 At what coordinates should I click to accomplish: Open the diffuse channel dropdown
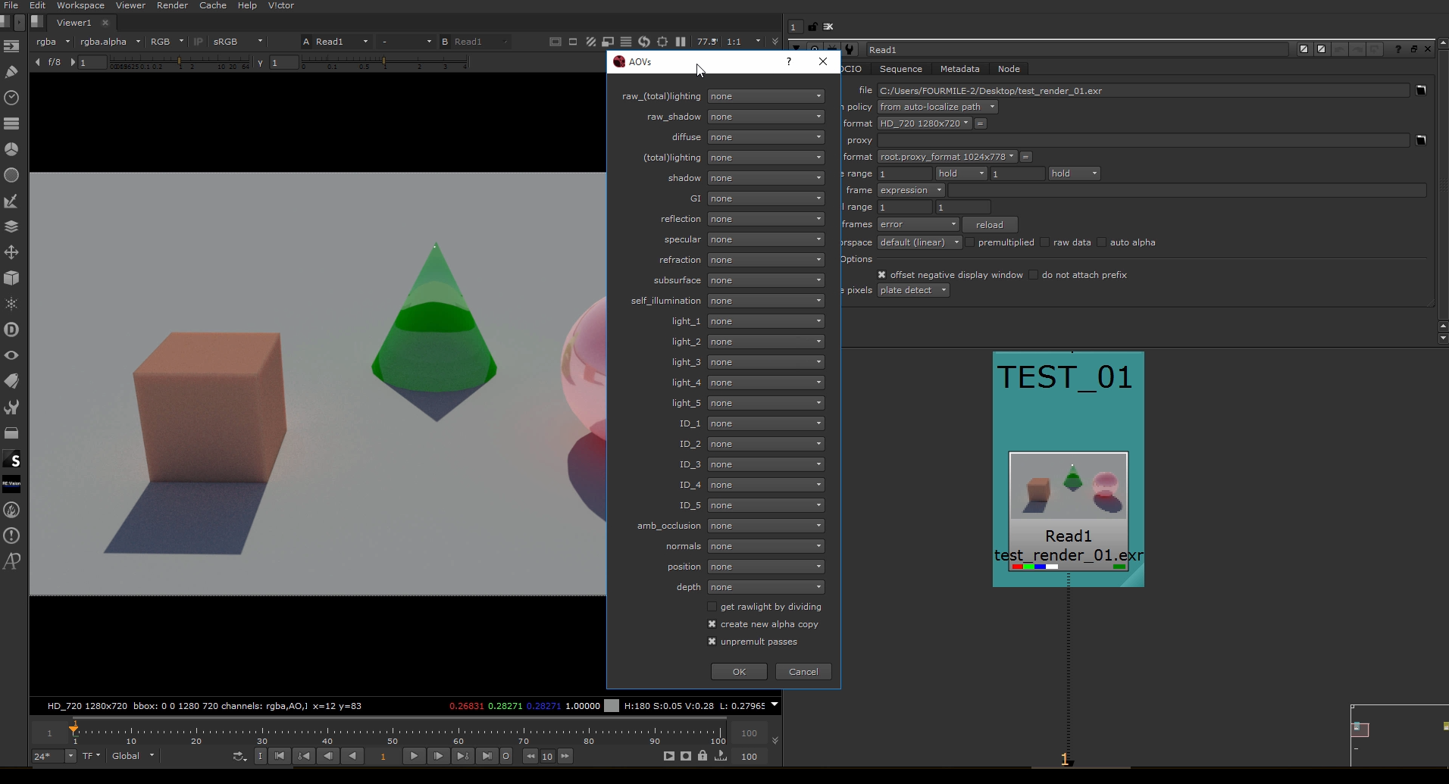(765, 137)
